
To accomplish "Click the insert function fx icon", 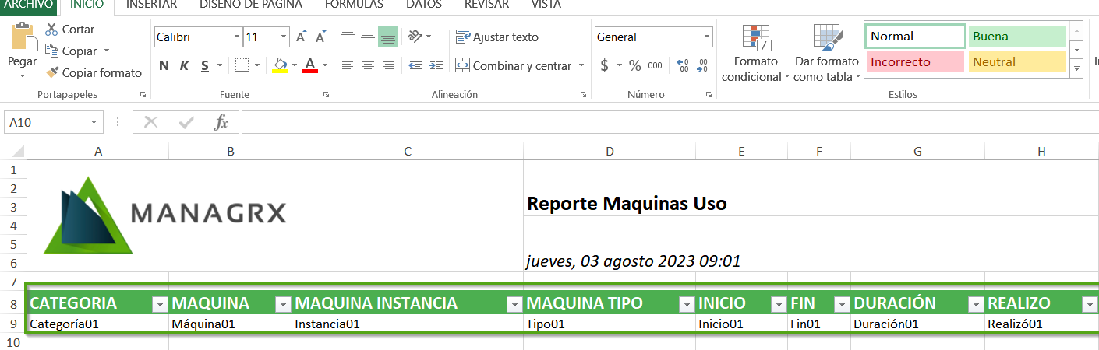I will pyautogui.click(x=221, y=122).
